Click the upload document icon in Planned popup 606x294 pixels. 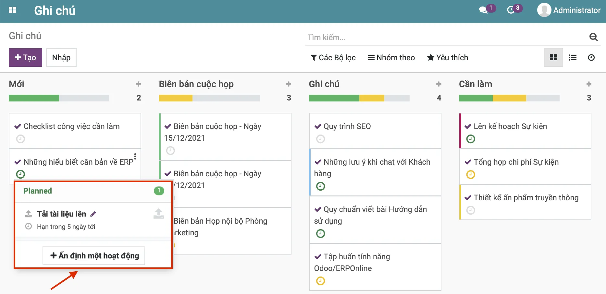[x=159, y=214]
